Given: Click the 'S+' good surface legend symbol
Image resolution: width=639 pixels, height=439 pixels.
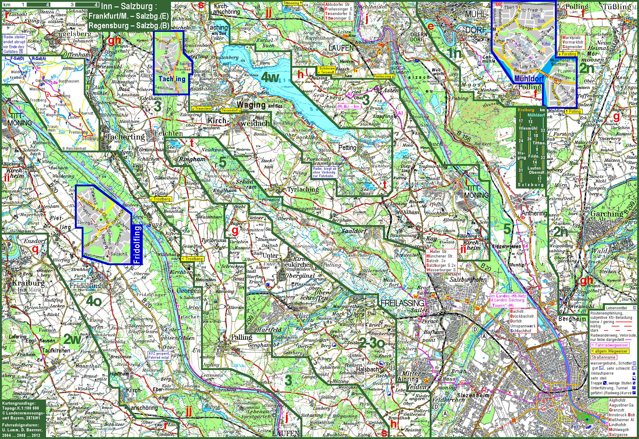Looking at the screenshot, I should [601, 368].
